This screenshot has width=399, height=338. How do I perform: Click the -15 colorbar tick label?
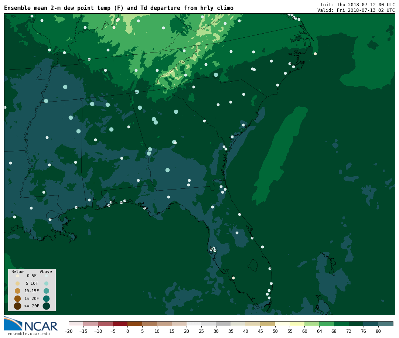[x=83, y=331]
